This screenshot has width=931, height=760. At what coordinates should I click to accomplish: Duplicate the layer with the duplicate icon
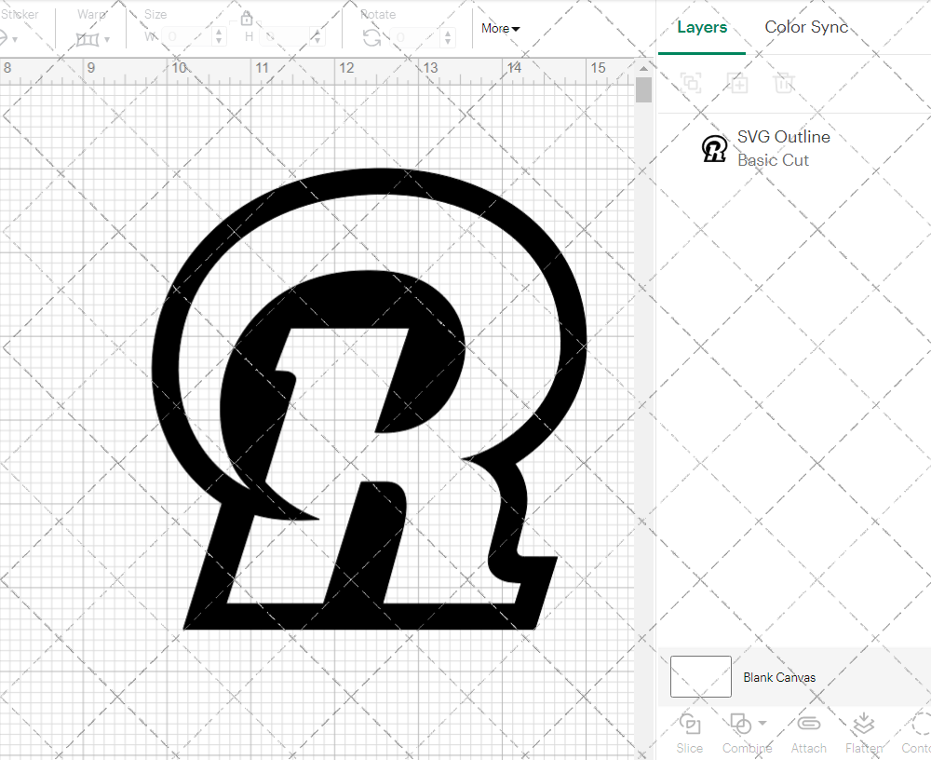point(737,83)
